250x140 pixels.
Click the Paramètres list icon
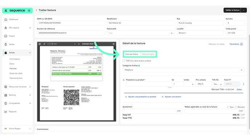(241, 44)
